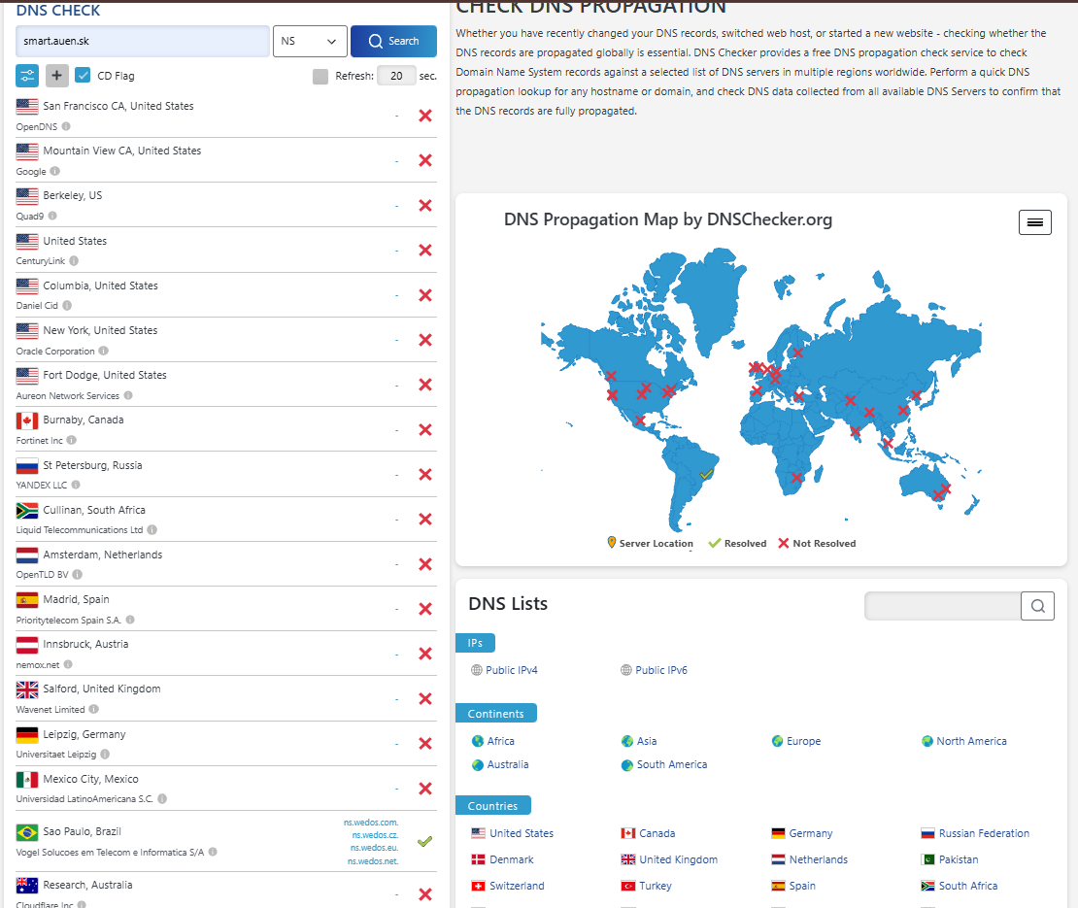Screen dimensions: 1078x908
Task: Click green checkmark for Sao Paulo
Action: click(x=424, y=841)
